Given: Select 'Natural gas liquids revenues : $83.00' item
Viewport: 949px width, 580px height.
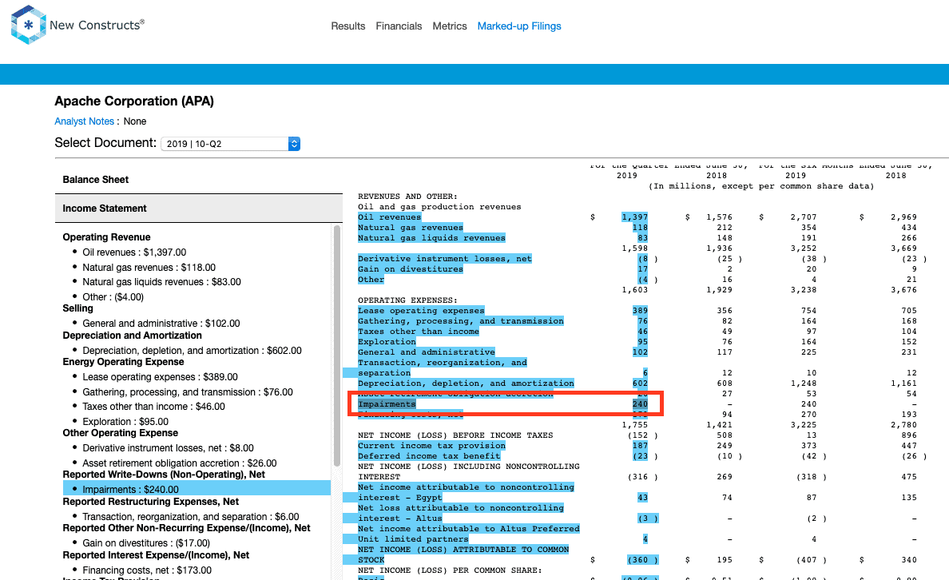Looking at the screenshot, I should 161,282.
